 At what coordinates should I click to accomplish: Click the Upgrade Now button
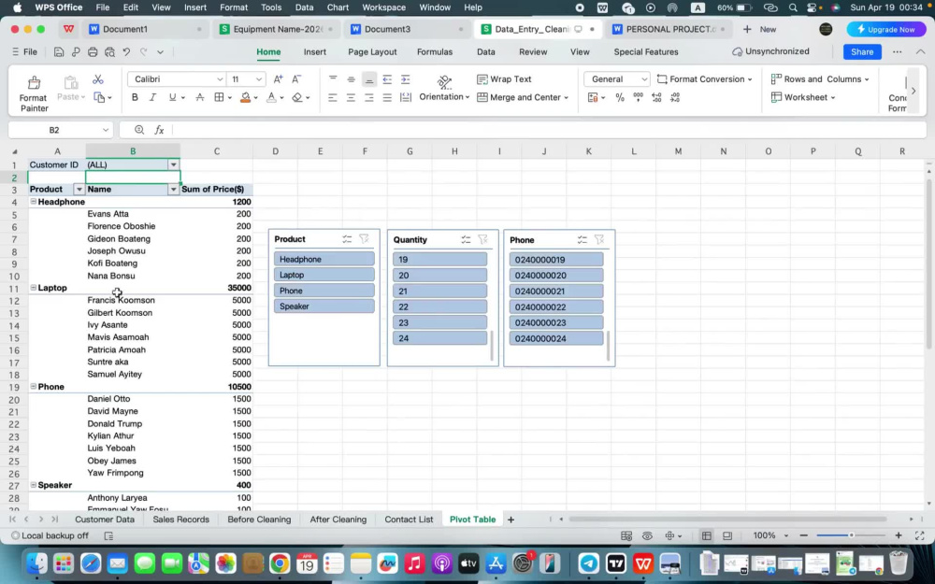coord(885,29)
